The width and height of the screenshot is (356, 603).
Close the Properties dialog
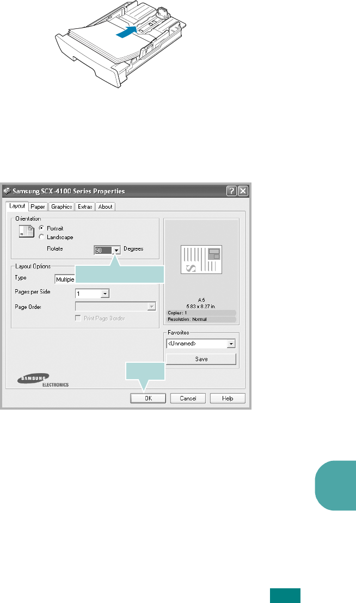(x=243, y=191)
